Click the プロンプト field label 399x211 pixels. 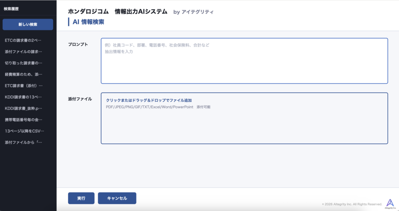78,44
